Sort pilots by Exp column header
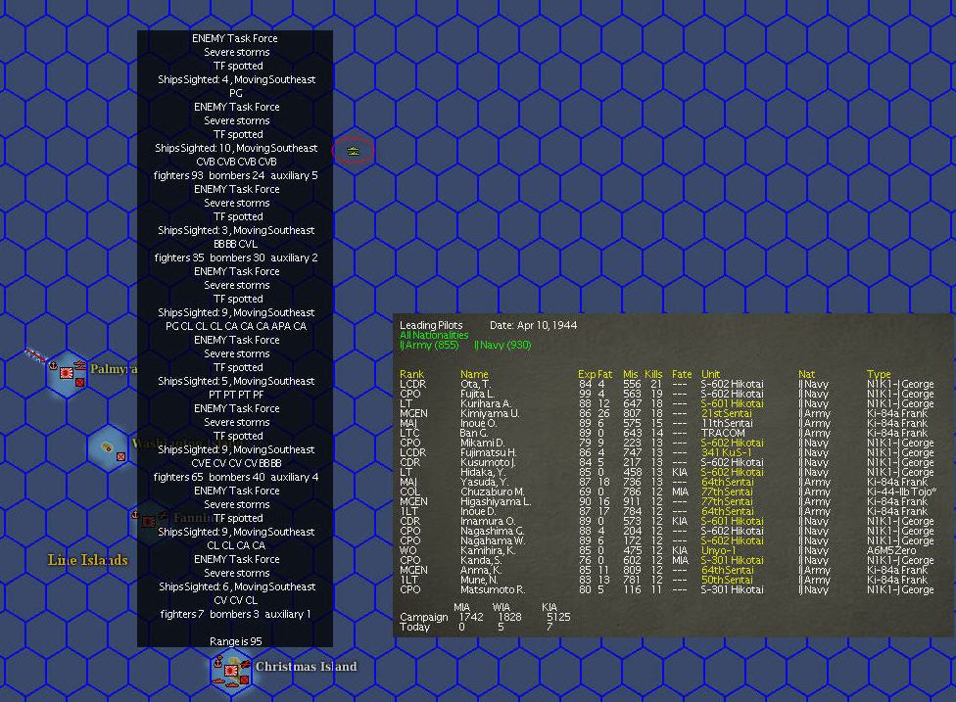This screenshot has height=702, width=956. 586,374
